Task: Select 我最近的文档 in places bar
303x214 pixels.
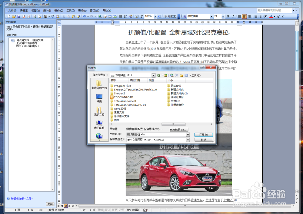Action: click(x=99, y=85)
